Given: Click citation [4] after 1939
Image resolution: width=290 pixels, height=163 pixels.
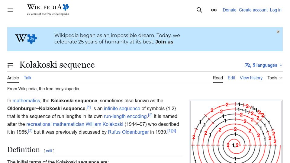Looking at the screenshot, I should pyautogui.click(x=174, y=131).
